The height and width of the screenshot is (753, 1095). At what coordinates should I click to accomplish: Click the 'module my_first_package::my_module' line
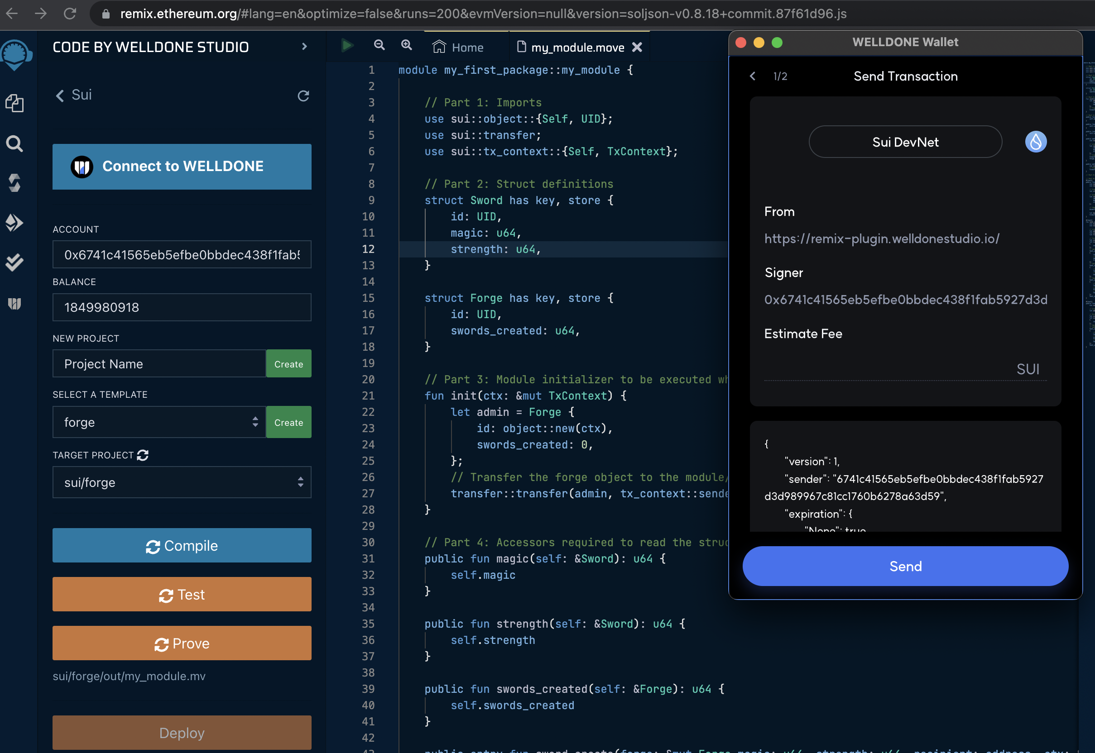(x=516, y=70)
